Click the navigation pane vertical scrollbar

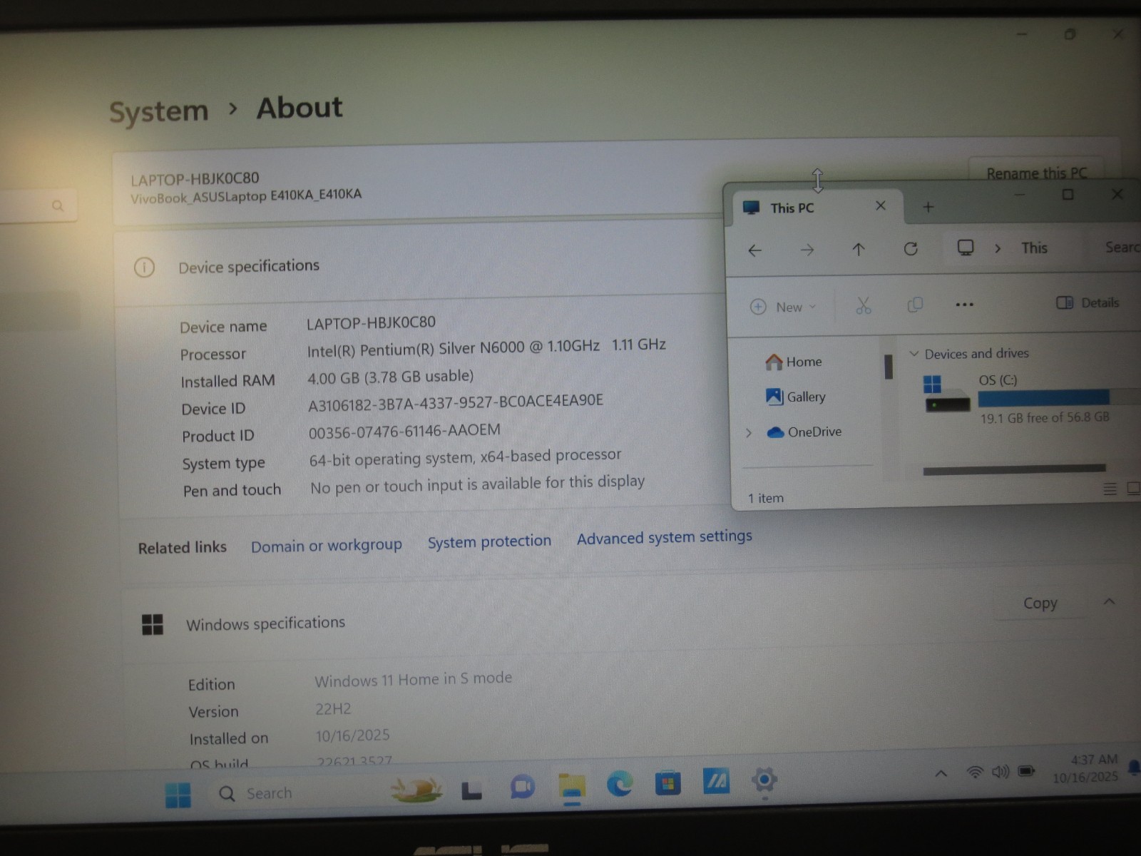tap(888, 367)
